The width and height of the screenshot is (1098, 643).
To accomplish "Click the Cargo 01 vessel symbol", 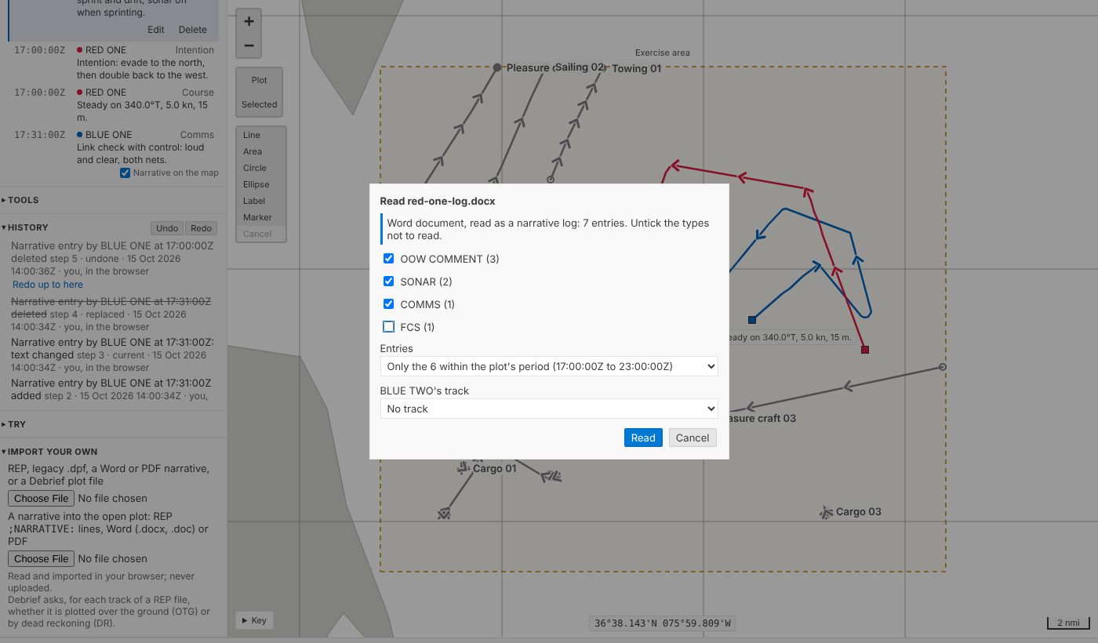I will (464, 467).
